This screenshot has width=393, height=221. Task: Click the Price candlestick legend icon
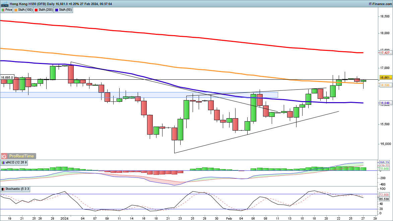point(3,10)
